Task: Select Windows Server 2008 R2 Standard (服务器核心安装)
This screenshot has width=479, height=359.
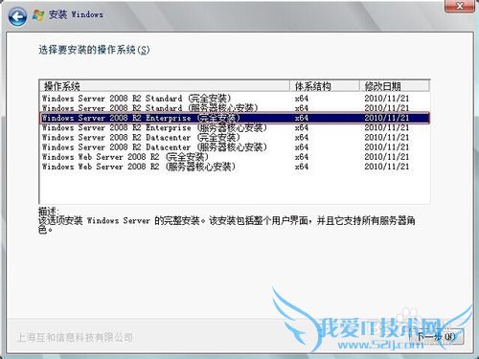Action: point(235,108)
